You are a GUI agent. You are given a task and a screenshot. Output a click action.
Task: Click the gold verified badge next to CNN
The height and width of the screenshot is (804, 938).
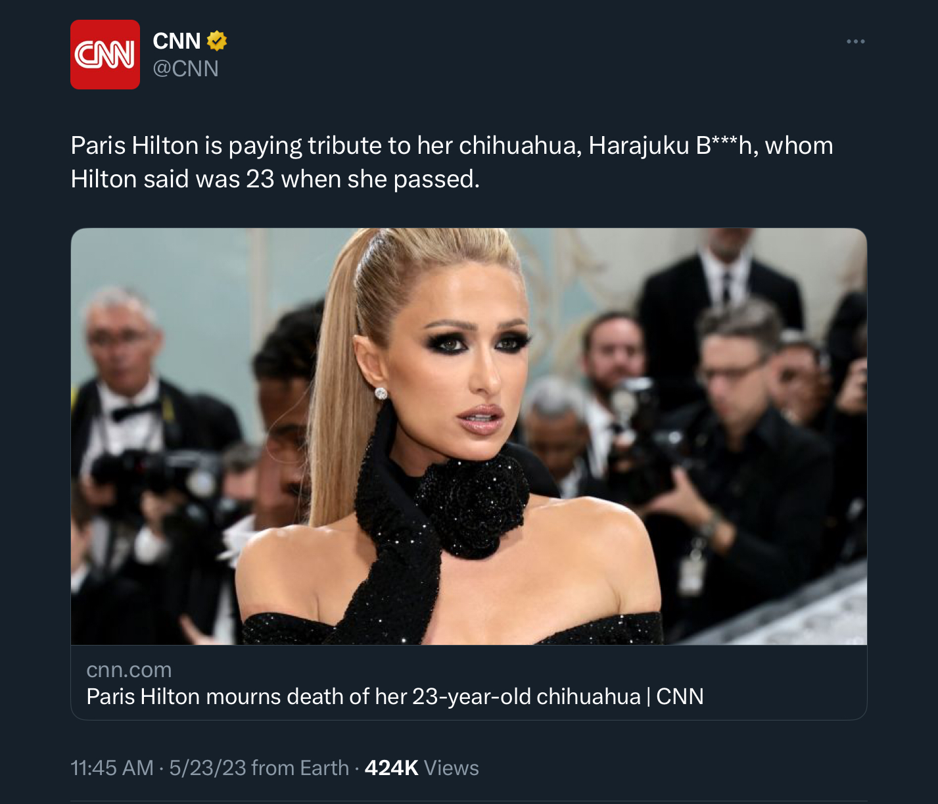[217, 41]
